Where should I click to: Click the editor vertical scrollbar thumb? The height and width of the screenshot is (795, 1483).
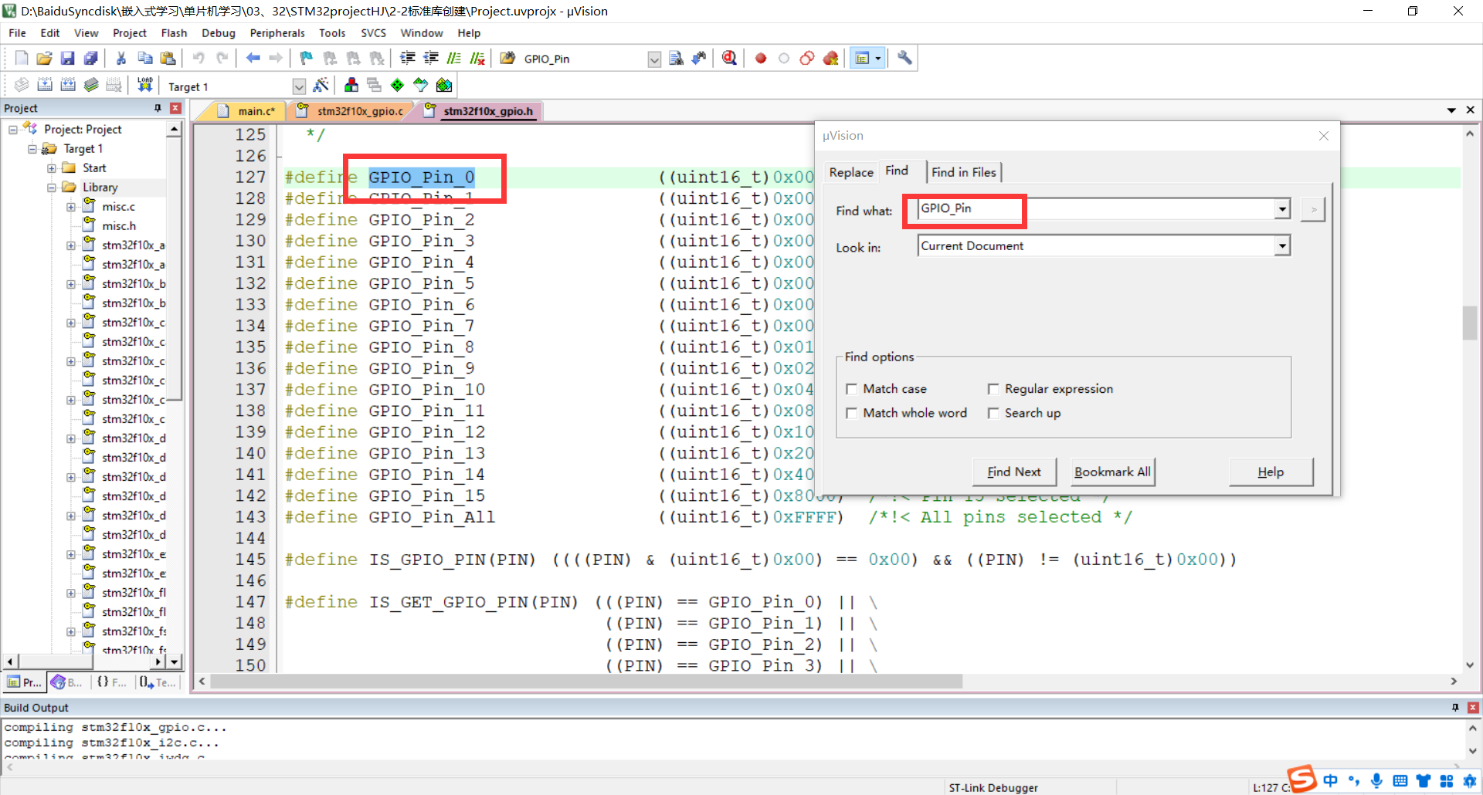point(1470,323)
